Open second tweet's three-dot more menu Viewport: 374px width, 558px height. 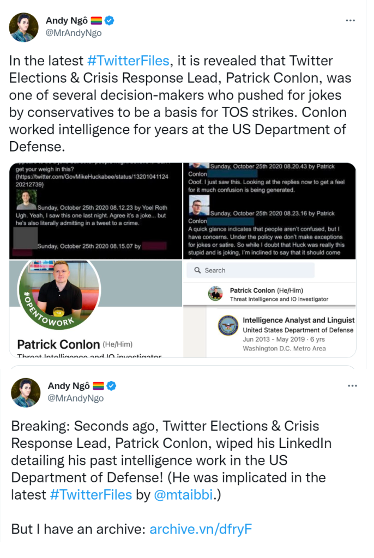tap(352, 386)
